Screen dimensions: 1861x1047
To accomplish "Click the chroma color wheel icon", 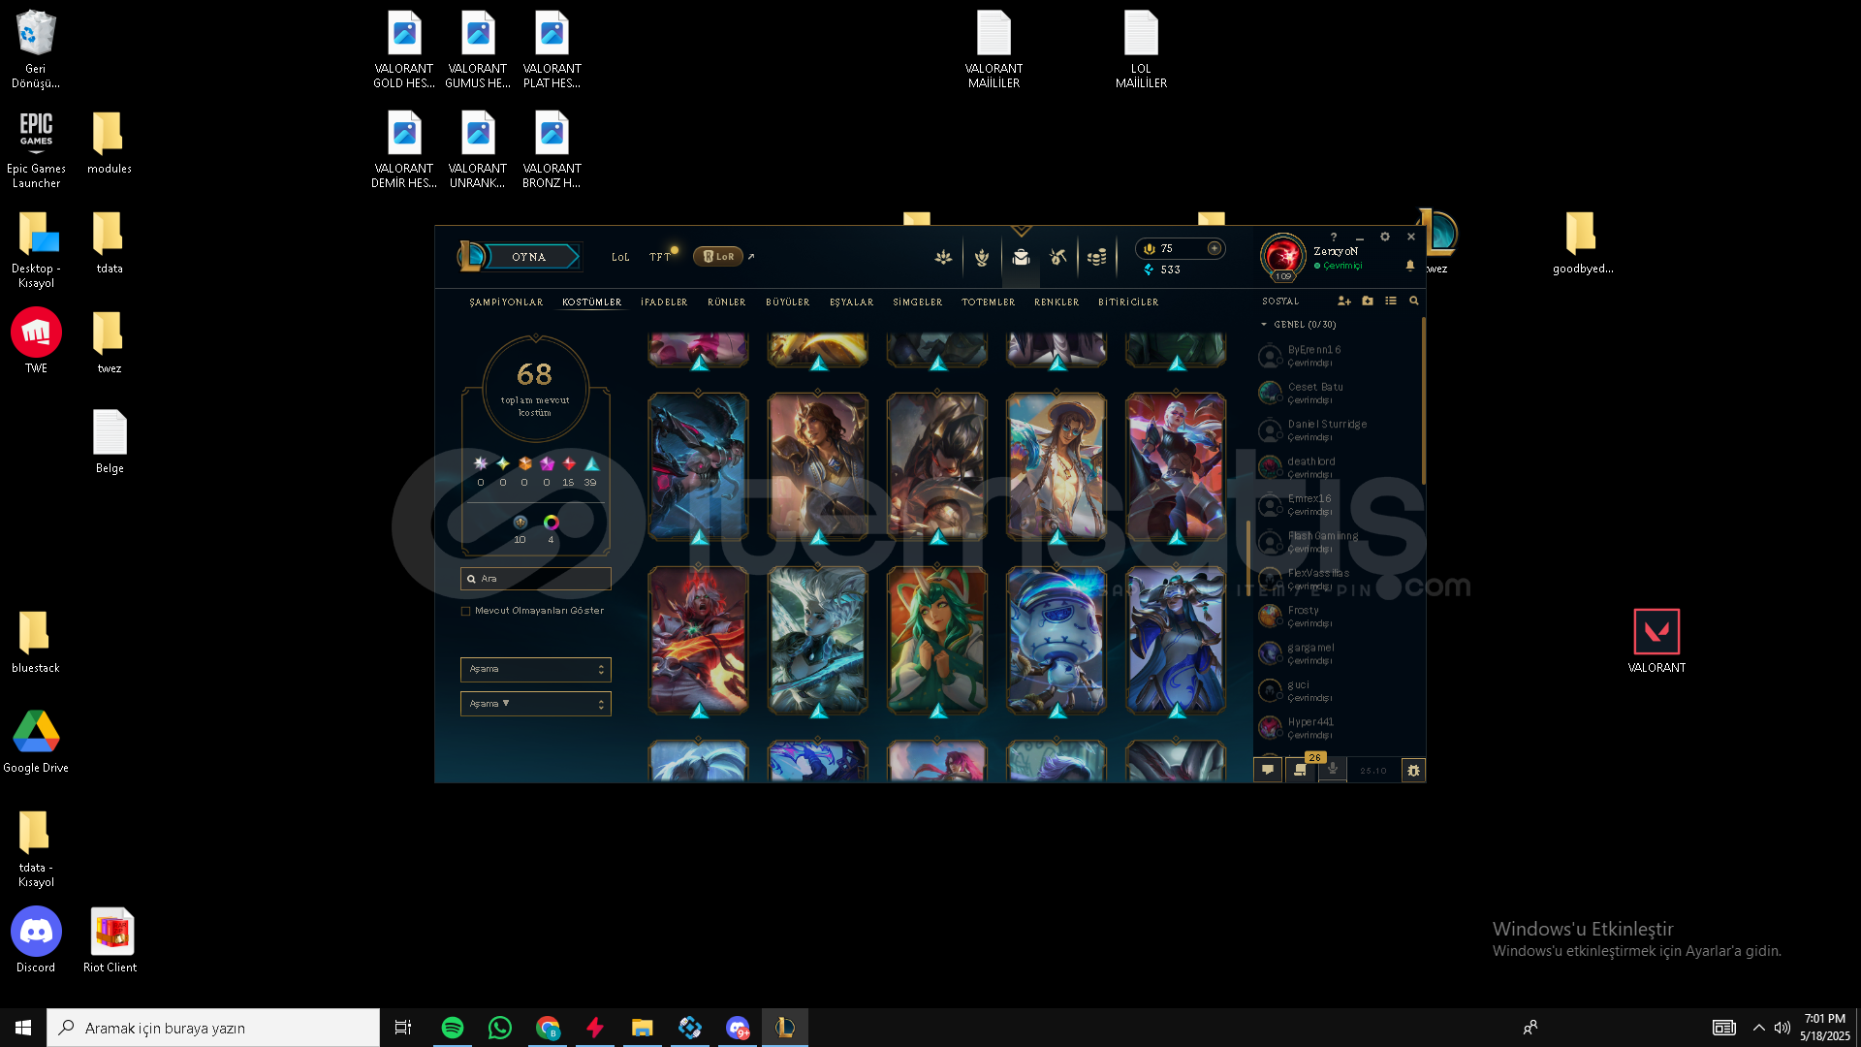I will click(551, 523).
